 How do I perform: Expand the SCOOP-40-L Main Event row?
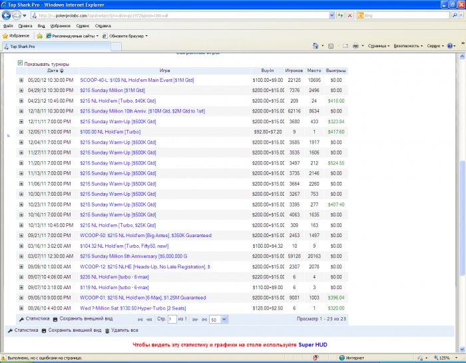coord(21,80)
